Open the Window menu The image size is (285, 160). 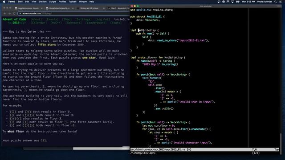pos(83,2)
